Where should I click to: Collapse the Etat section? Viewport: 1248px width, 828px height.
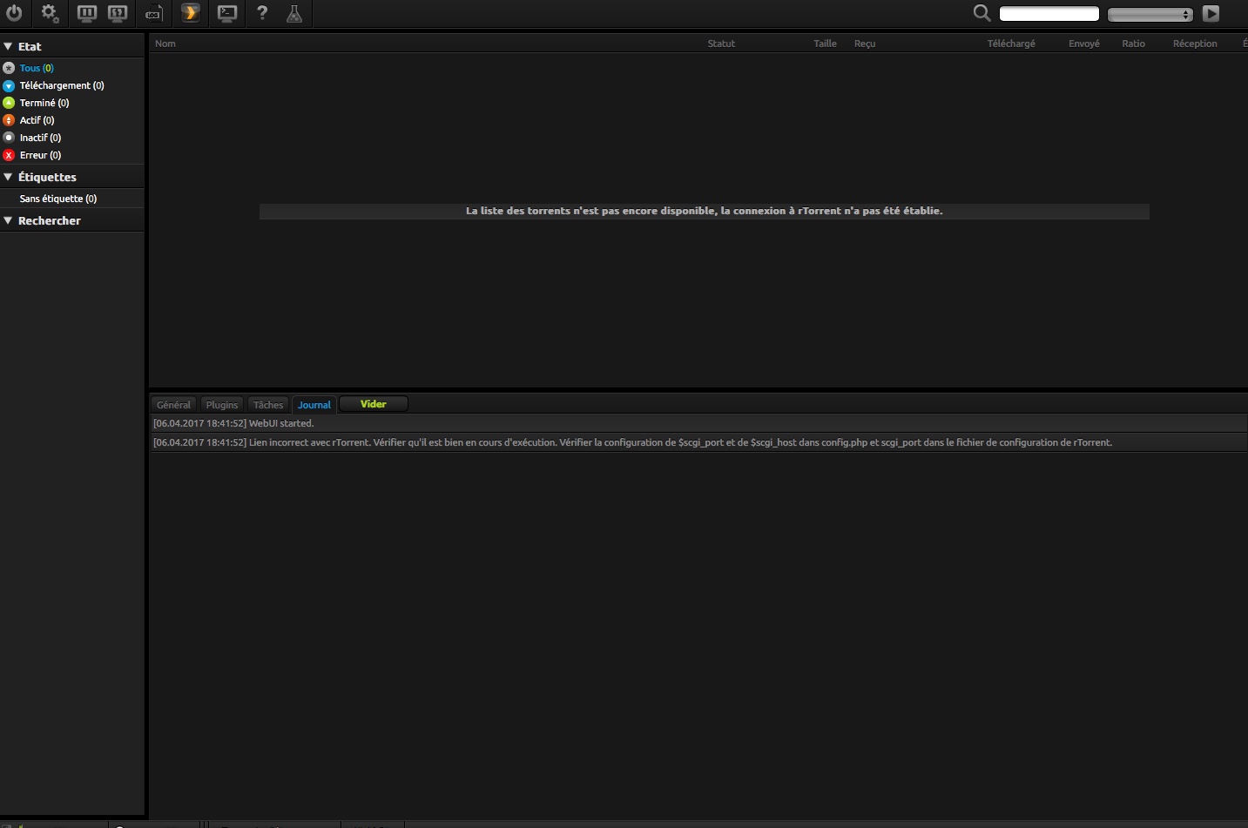point(8,46)
